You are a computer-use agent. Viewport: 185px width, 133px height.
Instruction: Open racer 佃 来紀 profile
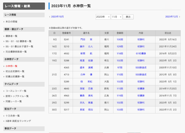(86, 82)
